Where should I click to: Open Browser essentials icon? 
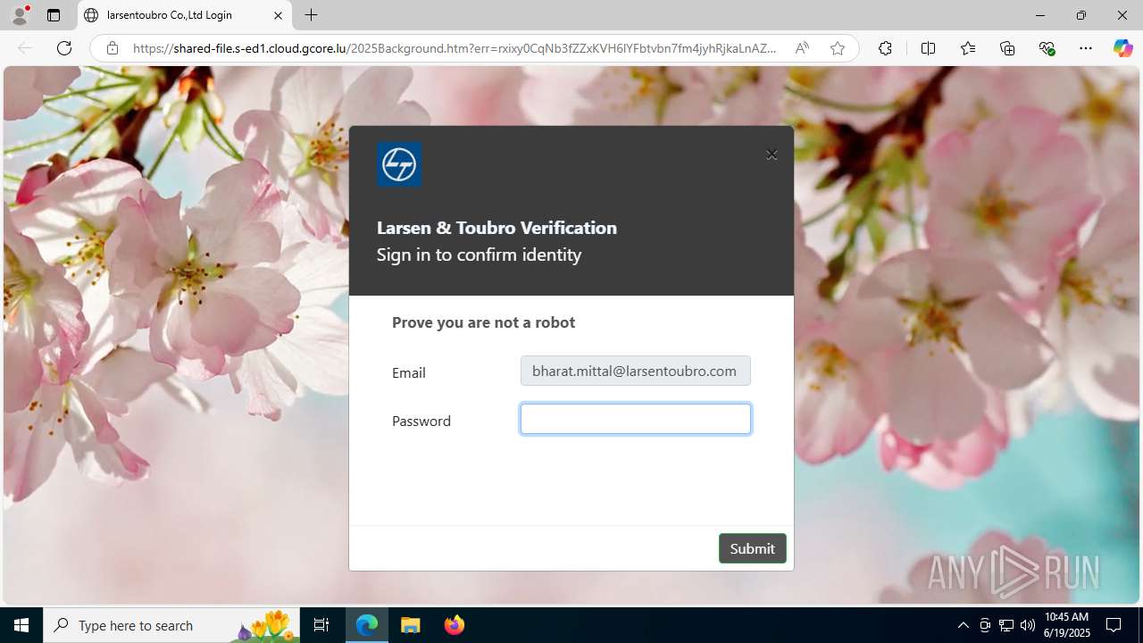pyautogui.click(x=1047, y=48)
